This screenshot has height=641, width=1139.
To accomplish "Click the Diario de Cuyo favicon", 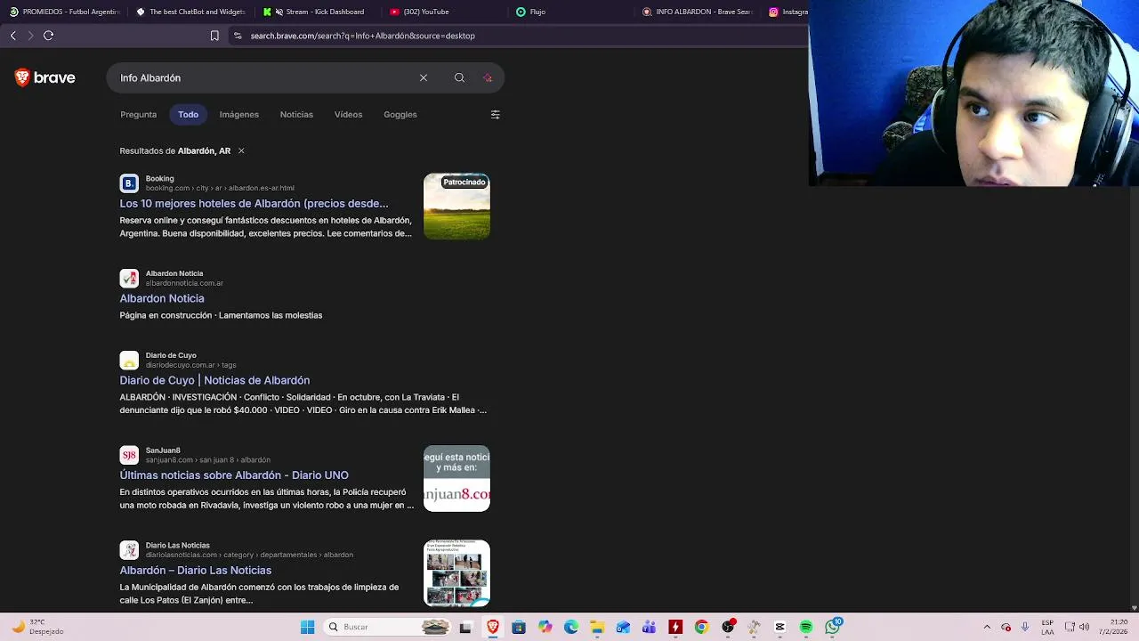I will point(129,361).
